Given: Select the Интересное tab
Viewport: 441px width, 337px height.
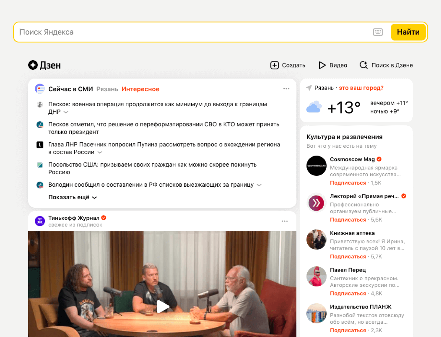Looking at the screenshot, I should [140, 89].
